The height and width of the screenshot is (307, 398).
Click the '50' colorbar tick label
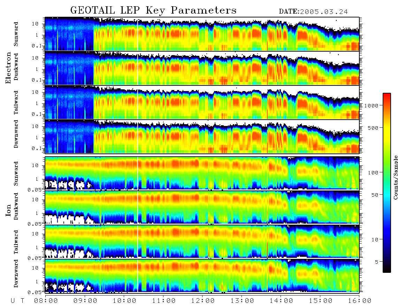click(x=375, y=195)
